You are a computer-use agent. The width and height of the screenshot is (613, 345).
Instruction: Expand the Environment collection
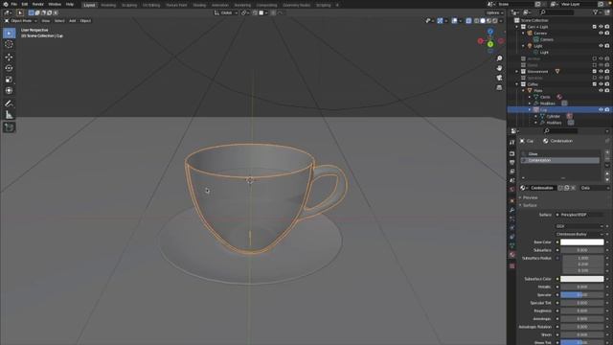pos(517,72)
